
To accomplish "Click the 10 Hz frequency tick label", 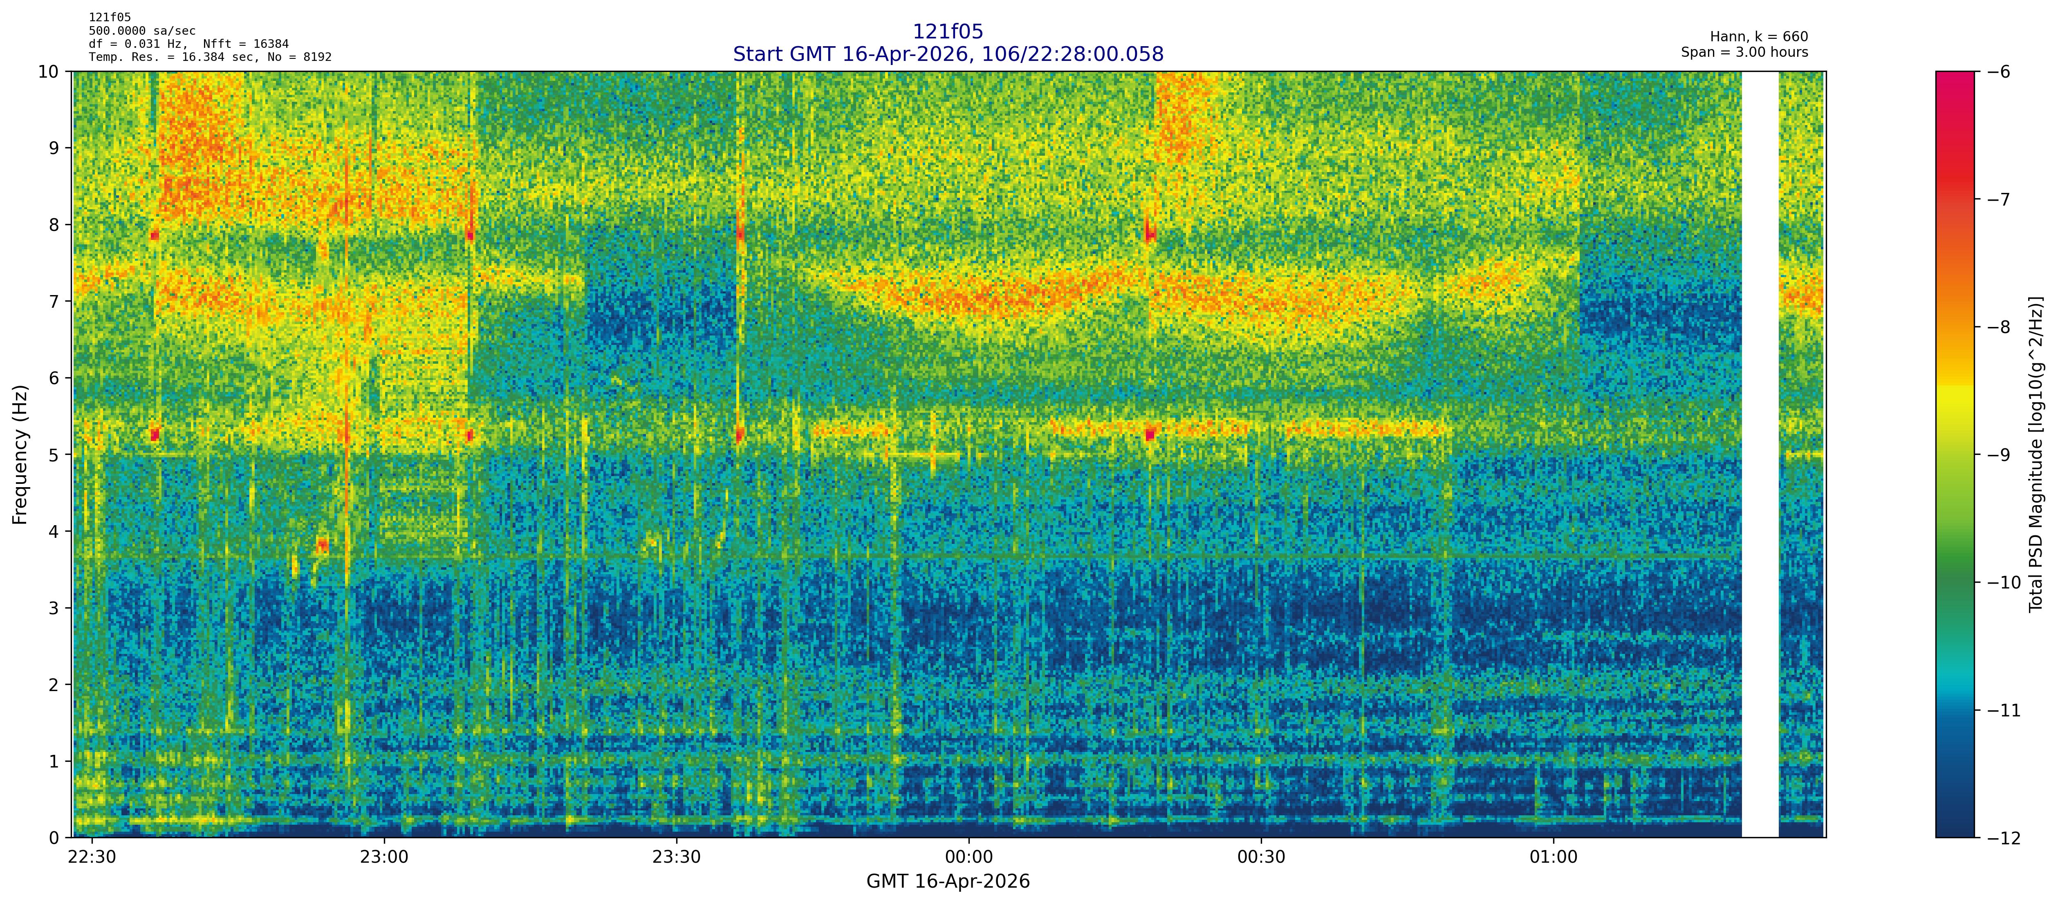I will [x=48, y=72].
